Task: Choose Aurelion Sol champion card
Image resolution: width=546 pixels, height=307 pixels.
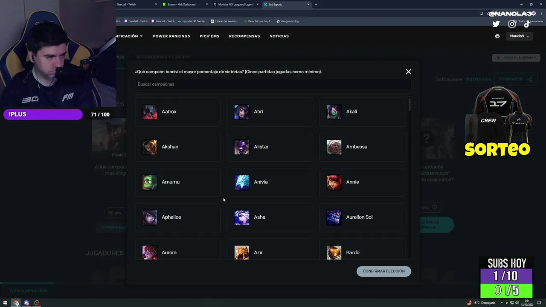Action: [x=362, y=217]
